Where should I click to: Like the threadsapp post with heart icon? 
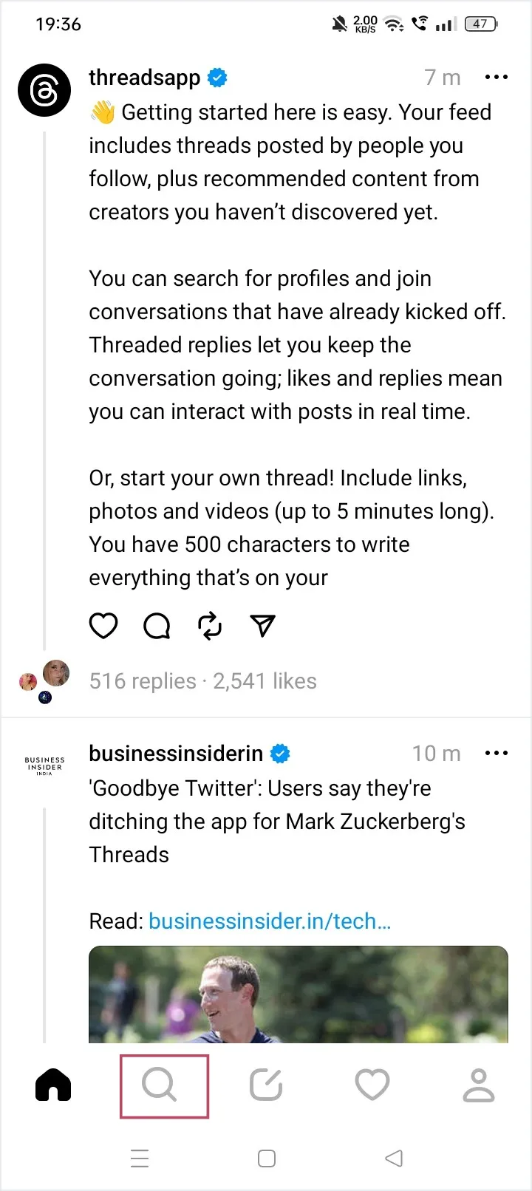click(103, 626)
